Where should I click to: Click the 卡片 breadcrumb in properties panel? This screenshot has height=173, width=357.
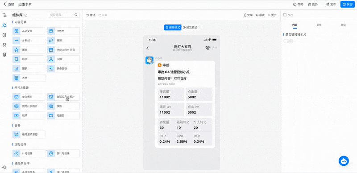[x=288, y=15]
